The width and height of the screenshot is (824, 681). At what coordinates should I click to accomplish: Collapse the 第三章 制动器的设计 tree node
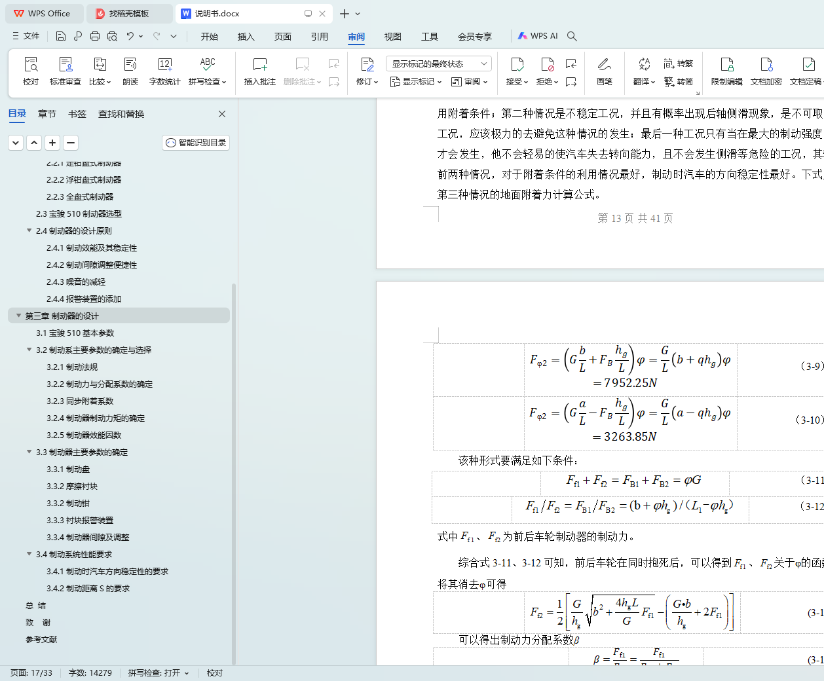pos(18,316)
